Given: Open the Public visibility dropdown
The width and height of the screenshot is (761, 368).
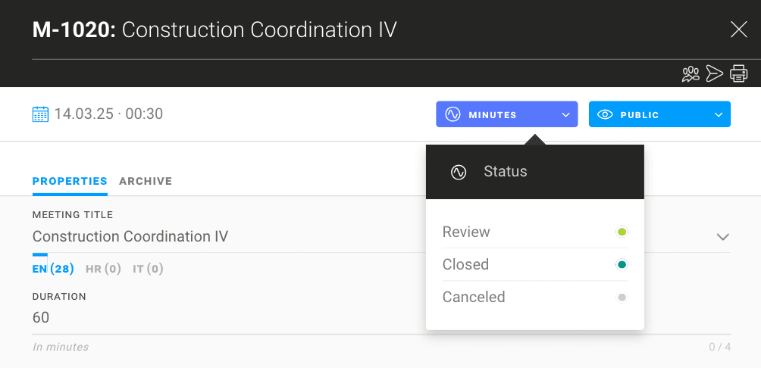Looking at the screenshot, I should pos(659,115).
